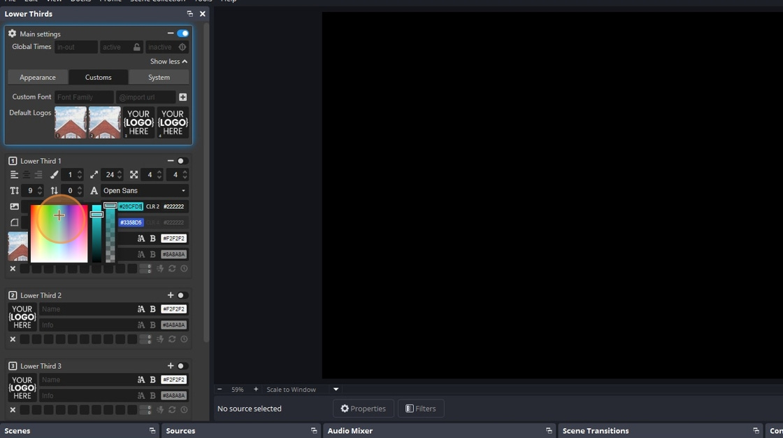Toggle bold on Lower Third 1 name row
The image size is (783, 438).
tap(153, 239)
